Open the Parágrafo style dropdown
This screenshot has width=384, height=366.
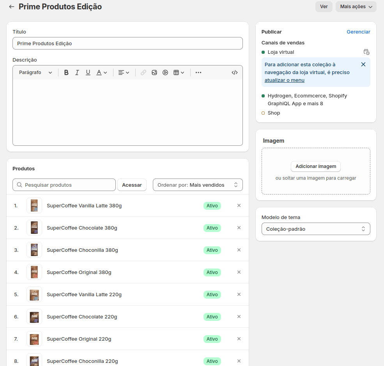pos(35,72)
